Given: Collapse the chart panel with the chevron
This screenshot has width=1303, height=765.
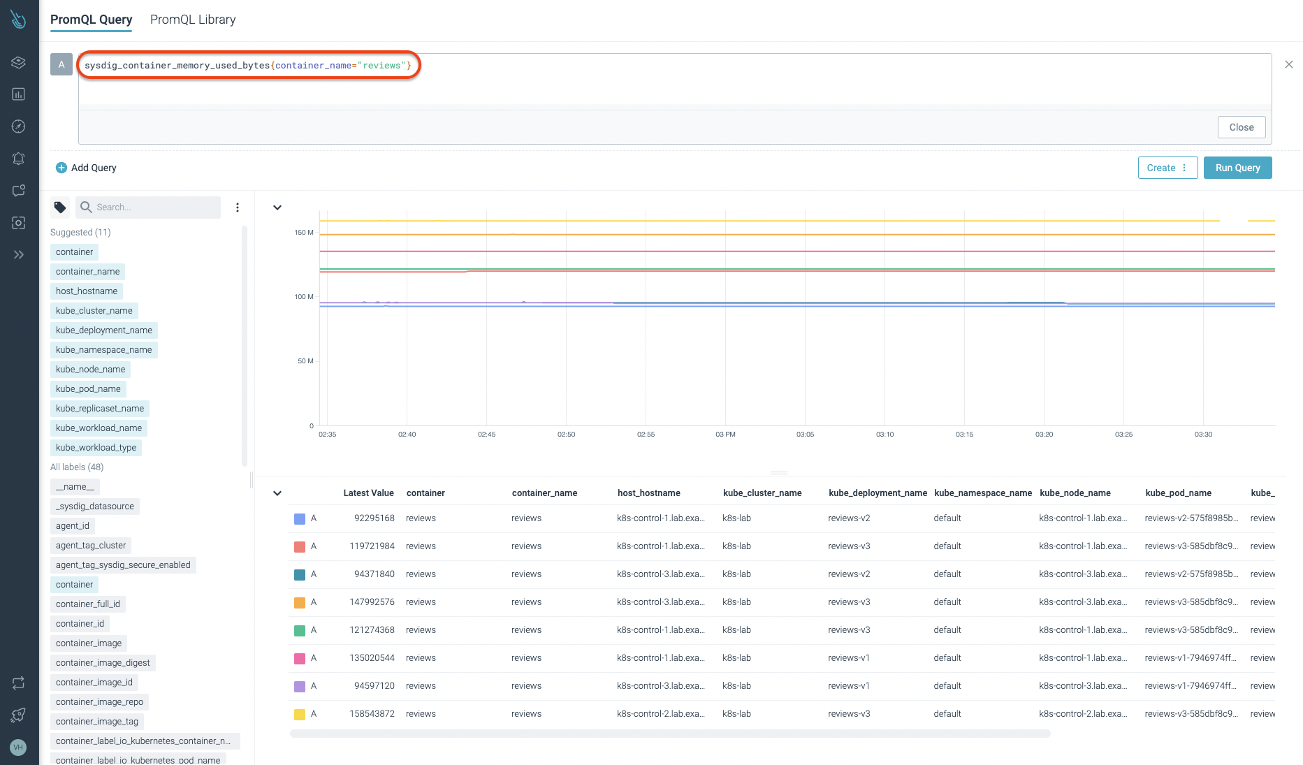Looking at the screenshot, I should pos(277,207).
